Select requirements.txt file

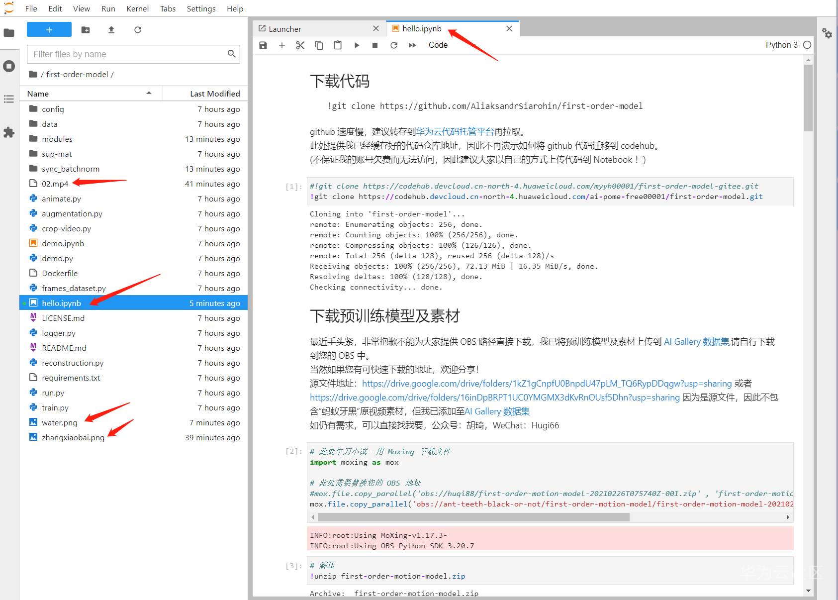coord(133,378)
